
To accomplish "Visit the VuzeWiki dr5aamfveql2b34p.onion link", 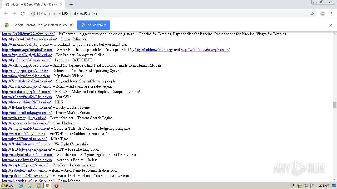I will 27,97.
